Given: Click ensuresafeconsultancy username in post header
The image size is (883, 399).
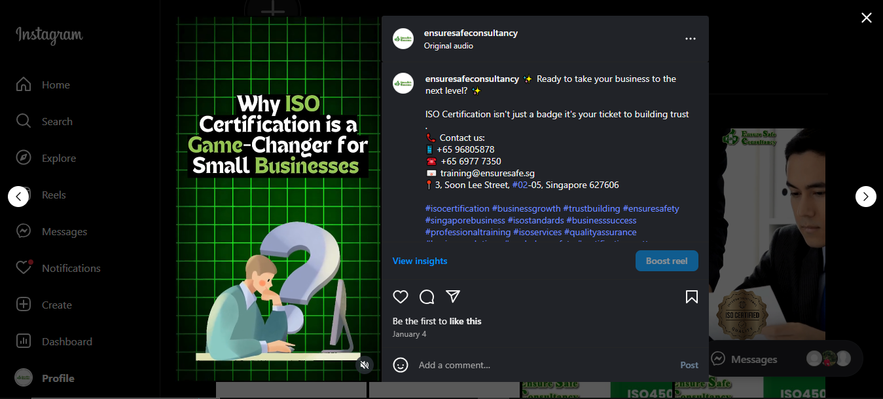Looking at the screenshot, I should point(471,33).
